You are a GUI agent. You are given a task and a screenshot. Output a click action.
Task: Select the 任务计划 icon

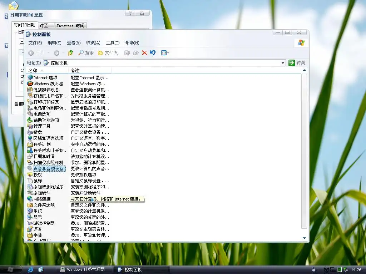[30, 144]
